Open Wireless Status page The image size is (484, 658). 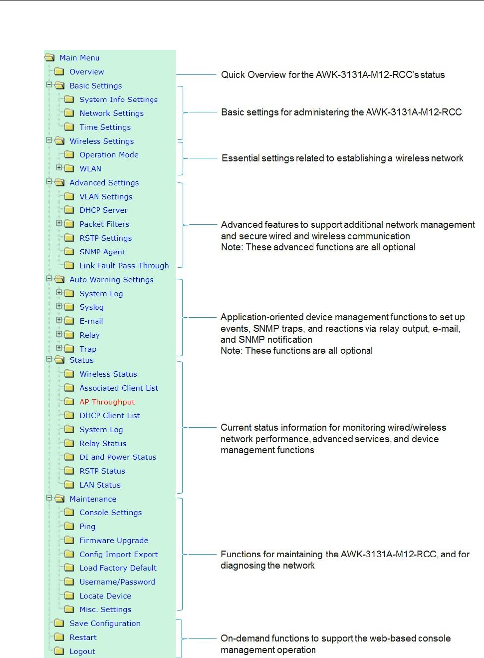108,374
